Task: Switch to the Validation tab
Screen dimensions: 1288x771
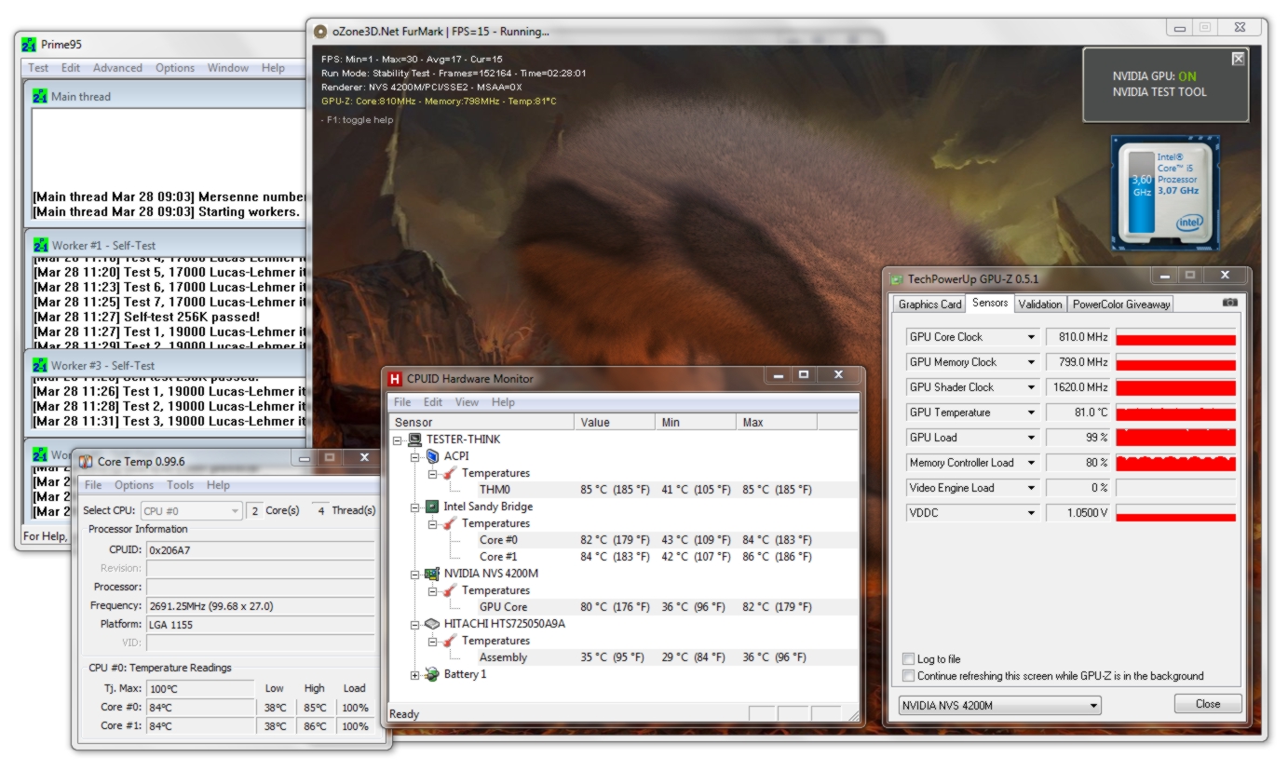Action: tap(1040, 304)
